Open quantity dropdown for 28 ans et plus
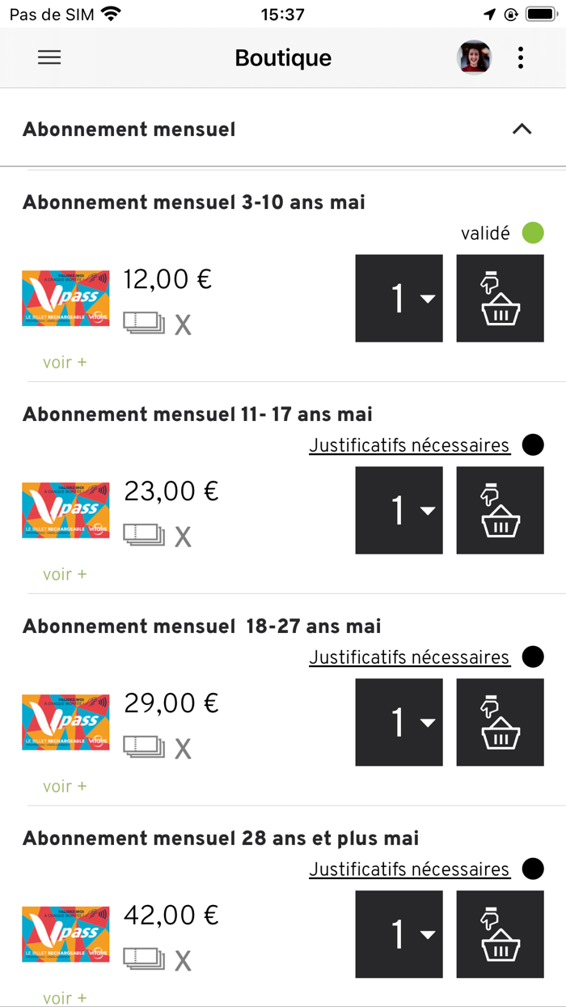Image resolution: width=566 pixels, height=1007 pixels. pos(399,934)
